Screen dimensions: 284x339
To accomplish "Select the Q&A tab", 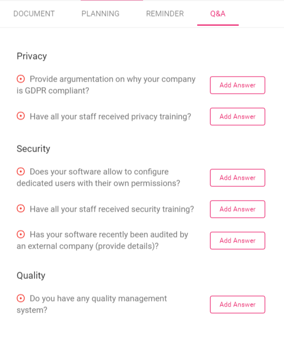I will (x=218, y=14).
